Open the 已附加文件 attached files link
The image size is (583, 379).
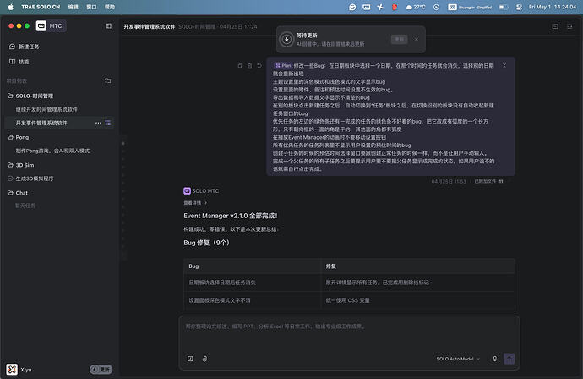click(488, 181)
